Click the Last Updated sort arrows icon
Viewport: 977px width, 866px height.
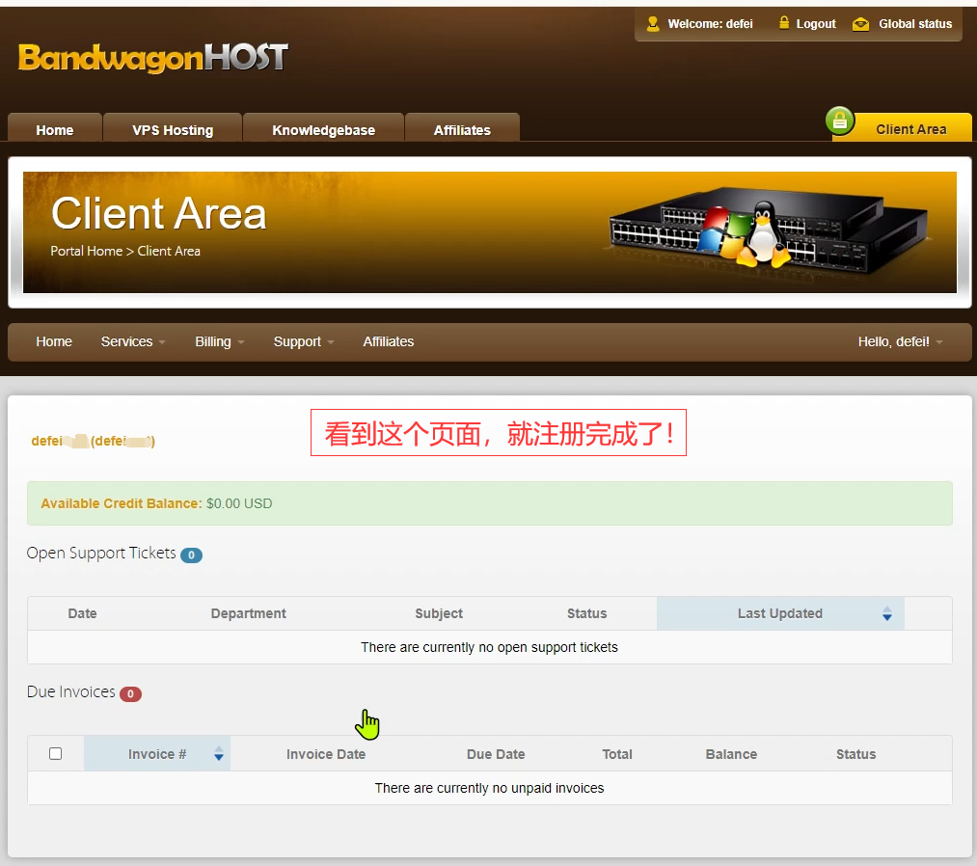(x=886, y=613)
